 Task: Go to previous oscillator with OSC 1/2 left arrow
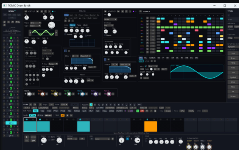[26, 11]
